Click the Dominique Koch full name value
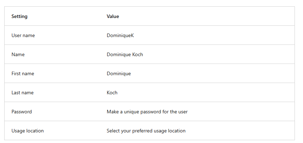Image resolution: width=303 pixels, height=143 pixels. (125, 54)
